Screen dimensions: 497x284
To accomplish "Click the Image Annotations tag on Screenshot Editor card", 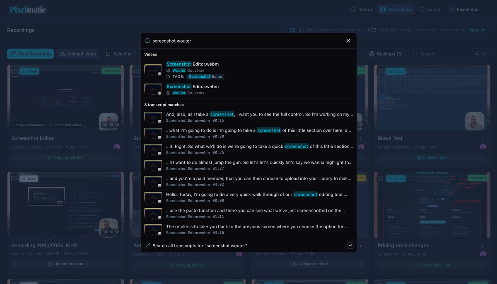I will click(x=28, y=125).
